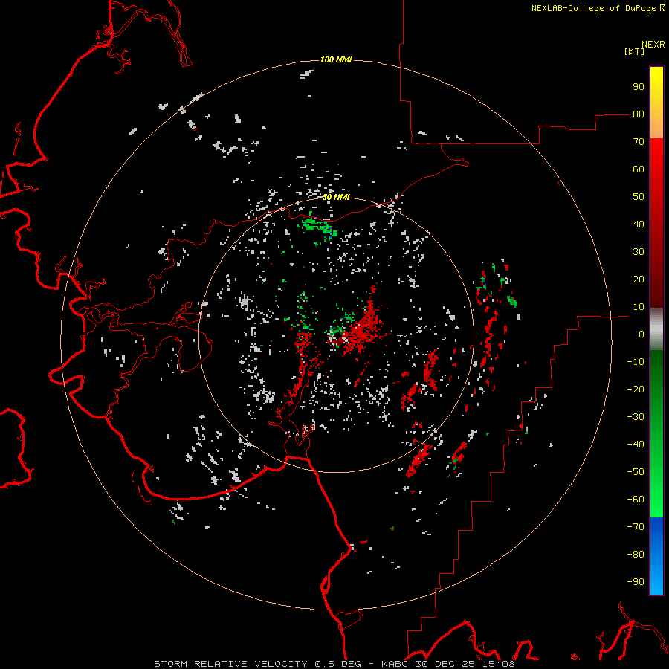The width and height of the screenshot is (669, 669).
Task: Click the 80 value on velocity scale
Action: click(639, 114)
